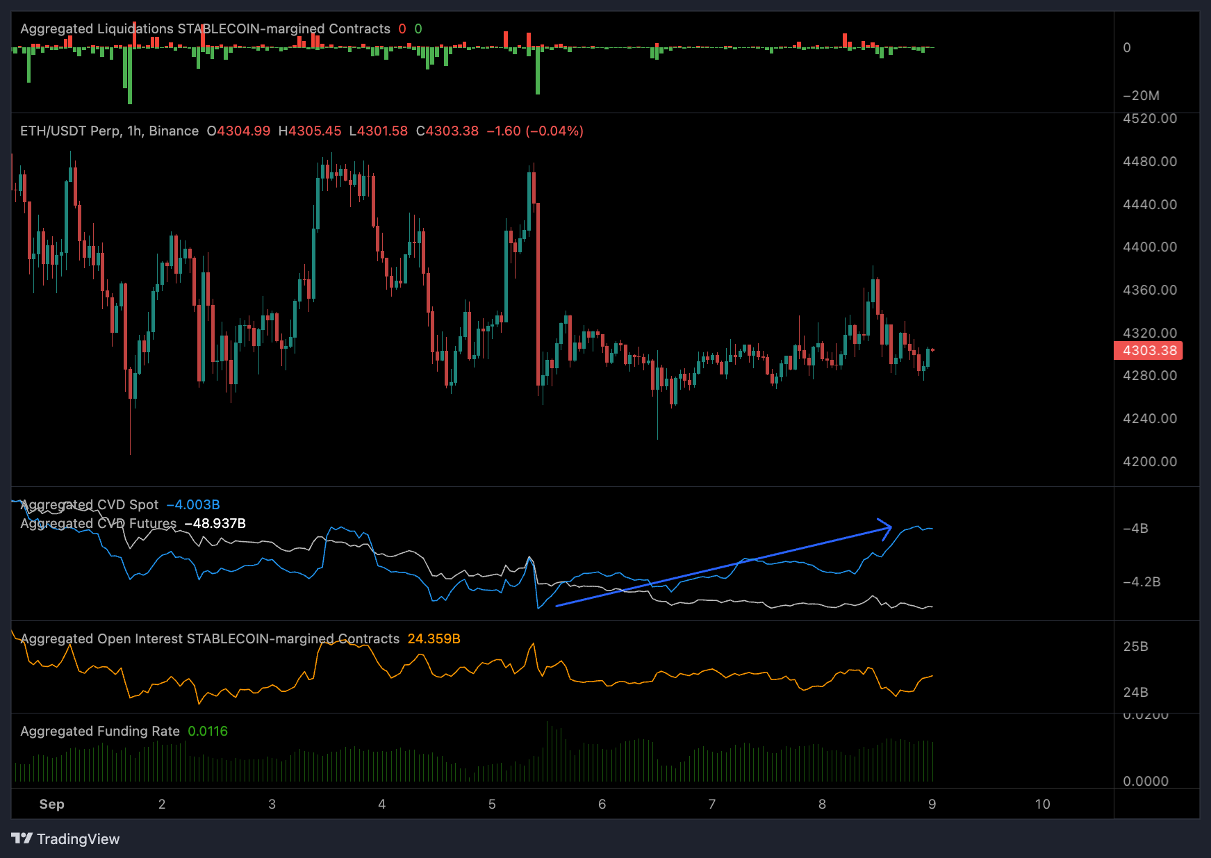Select the ETH/USDT Perp symbol title
The width and height of the screenshot is (1211, 858).
click(x=109, y=131)
